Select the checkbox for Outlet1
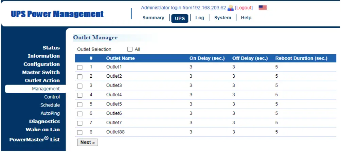 coord(80,68)
